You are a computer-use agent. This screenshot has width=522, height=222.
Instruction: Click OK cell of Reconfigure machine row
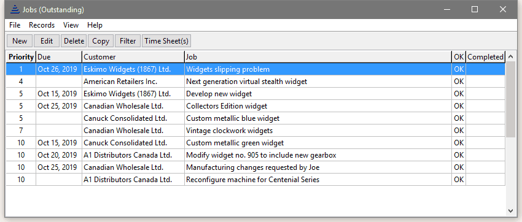point(459,180)
